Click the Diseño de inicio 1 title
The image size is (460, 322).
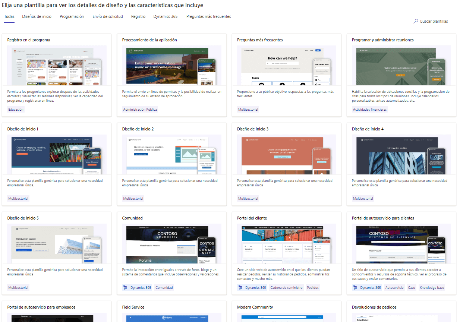23,129
